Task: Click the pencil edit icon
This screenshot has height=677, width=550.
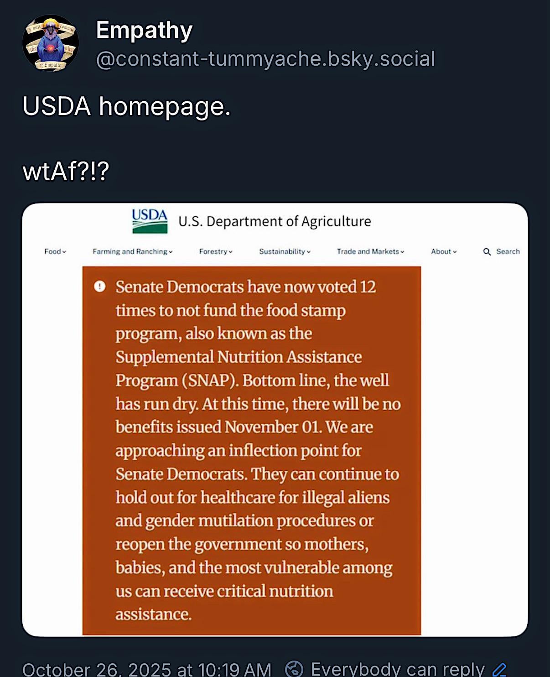Action: tap(499, 669)
